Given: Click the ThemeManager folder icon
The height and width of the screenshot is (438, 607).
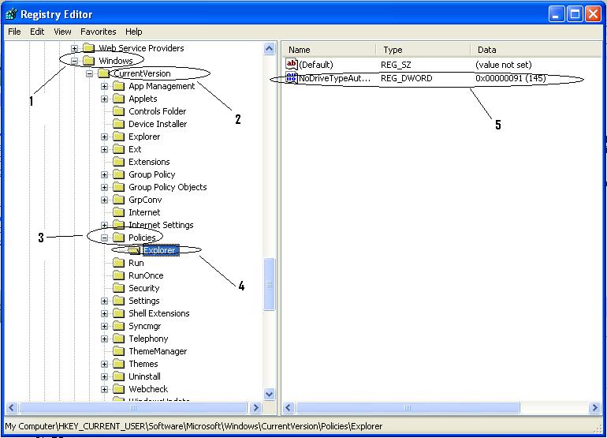Looking at the screenshot, I should [119, 351].
